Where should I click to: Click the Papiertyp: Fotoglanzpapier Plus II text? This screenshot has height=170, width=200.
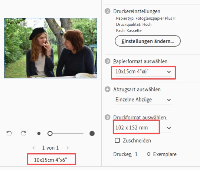[x=146, y=18]
